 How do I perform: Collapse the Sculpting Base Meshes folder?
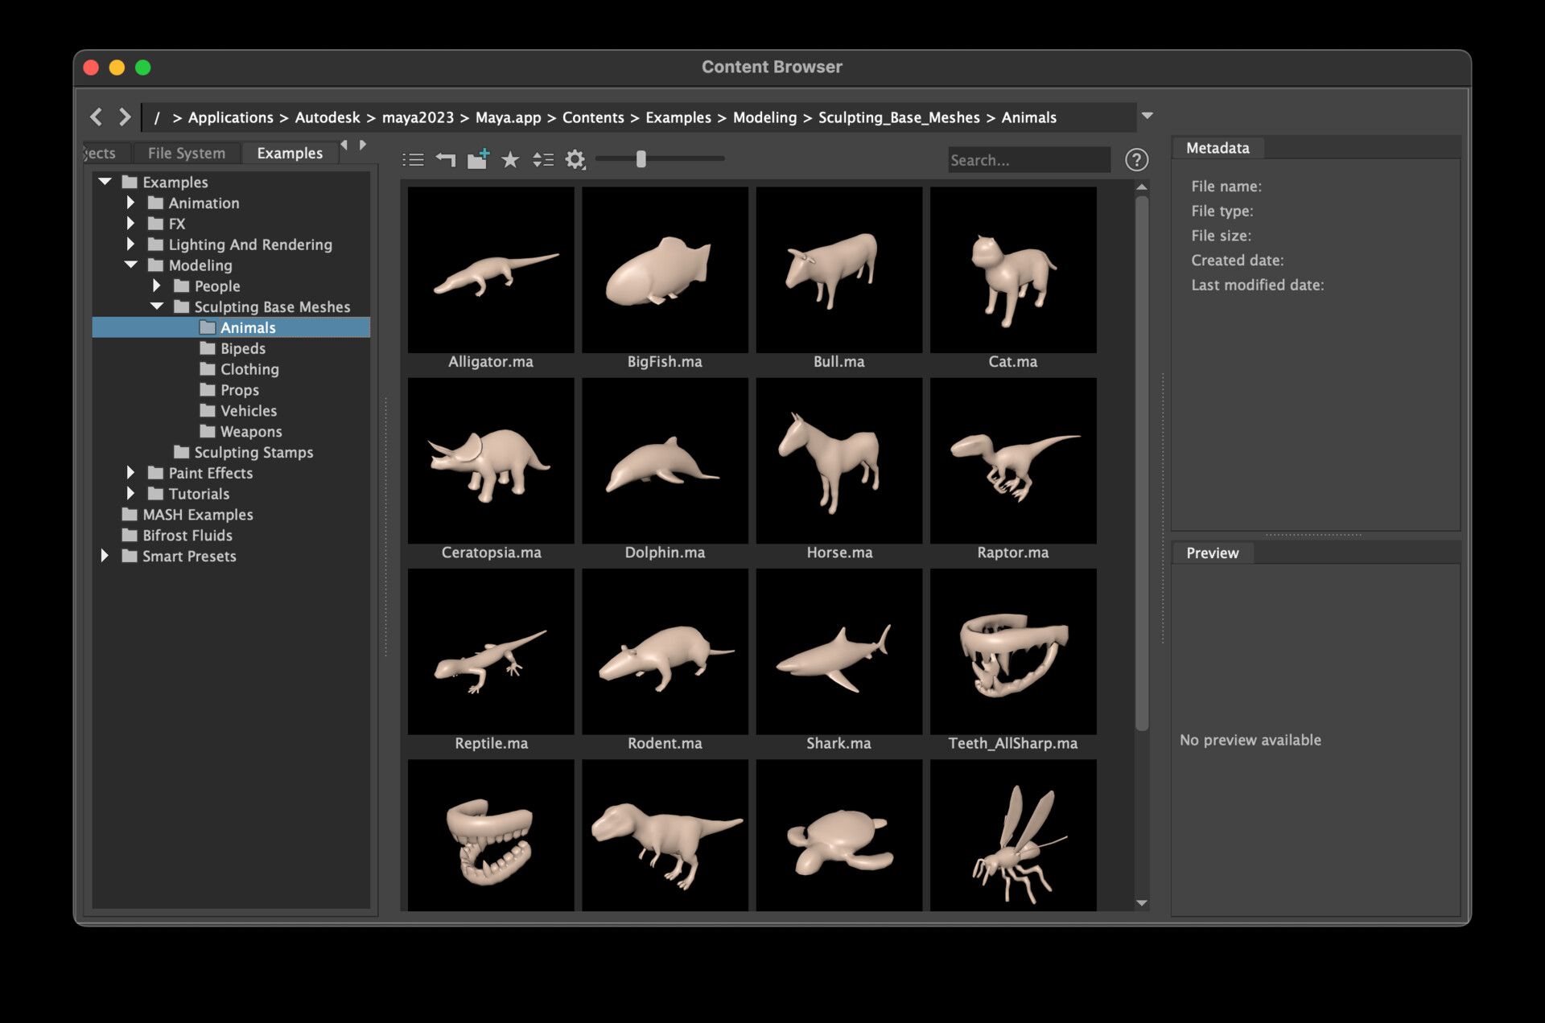tap(157, 306)
